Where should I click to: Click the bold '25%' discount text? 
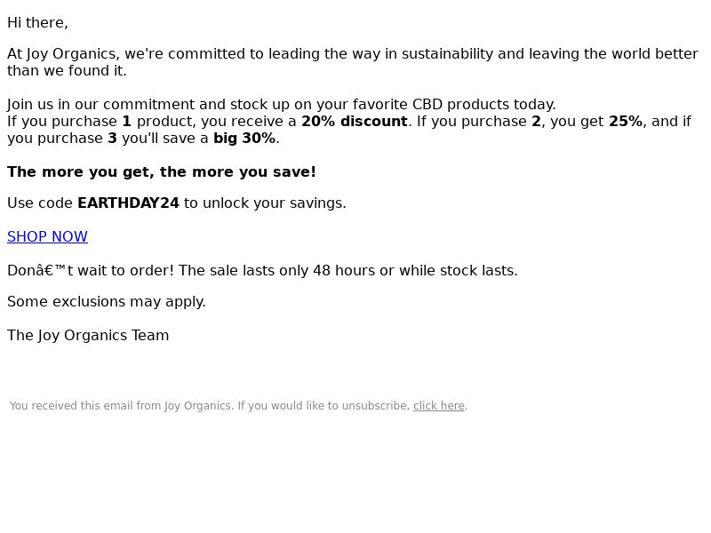tap(626, 122)
